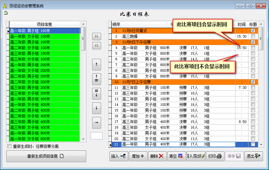Viewport: 269px width, 170px height.
Task: Click the up arrow with equals sign button
Action: [x=96, y=79]
